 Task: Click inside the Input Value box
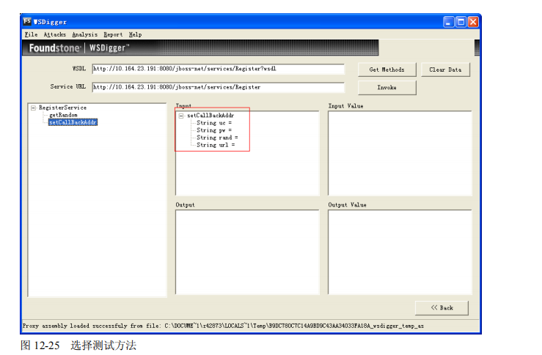click(400, 154)
